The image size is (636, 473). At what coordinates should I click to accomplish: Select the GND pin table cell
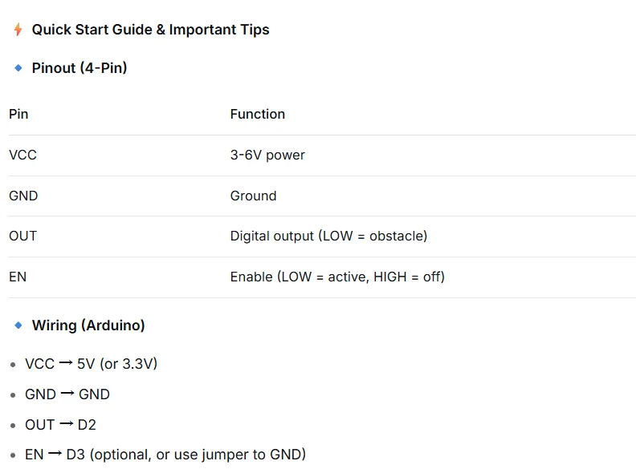tap(23, 196)
